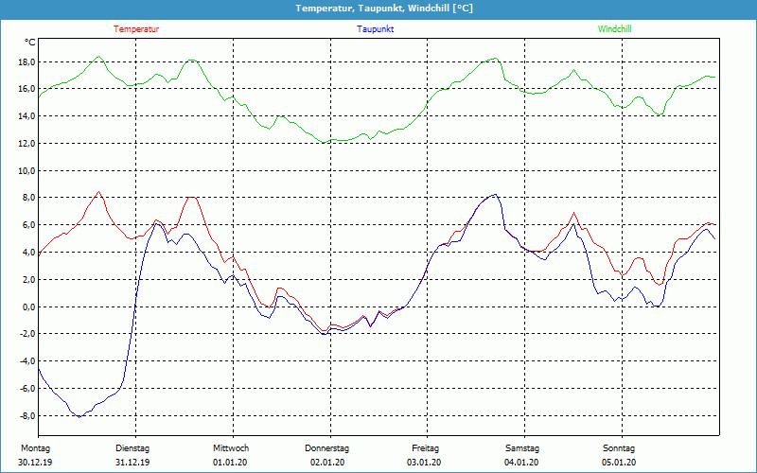Click the 05.01.20 date label

point(619,463)
